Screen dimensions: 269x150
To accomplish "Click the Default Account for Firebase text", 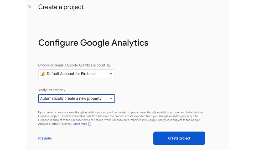I will click(71, 74).
